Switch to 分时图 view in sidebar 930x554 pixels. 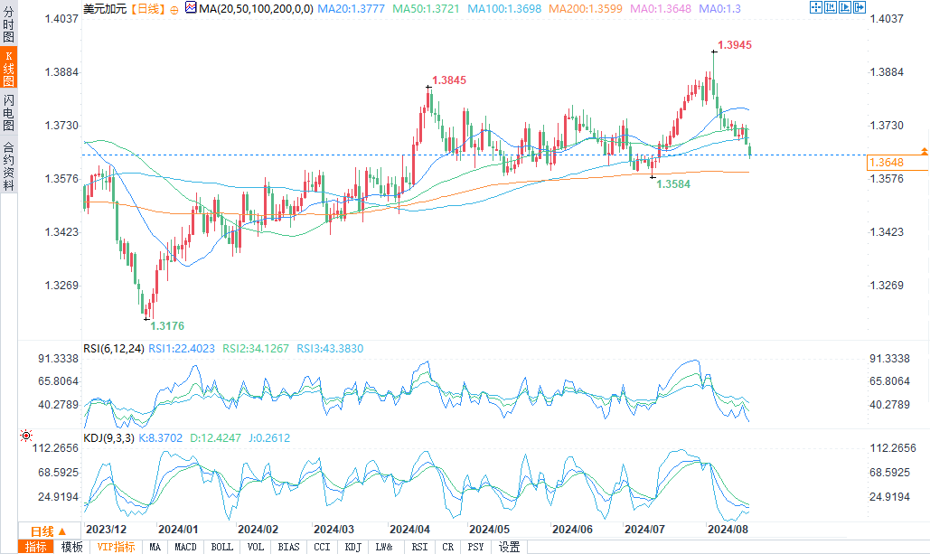8,23
